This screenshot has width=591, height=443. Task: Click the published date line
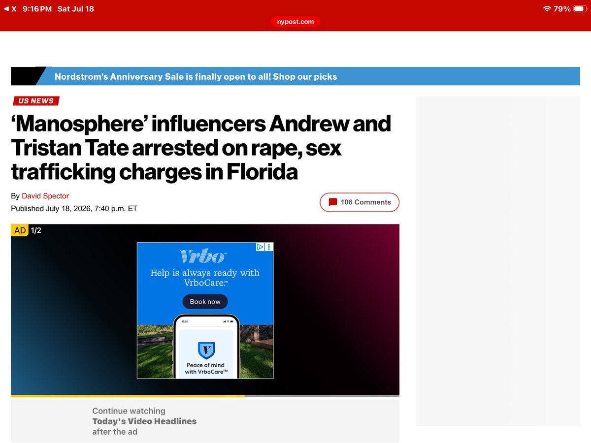point(74,209)
